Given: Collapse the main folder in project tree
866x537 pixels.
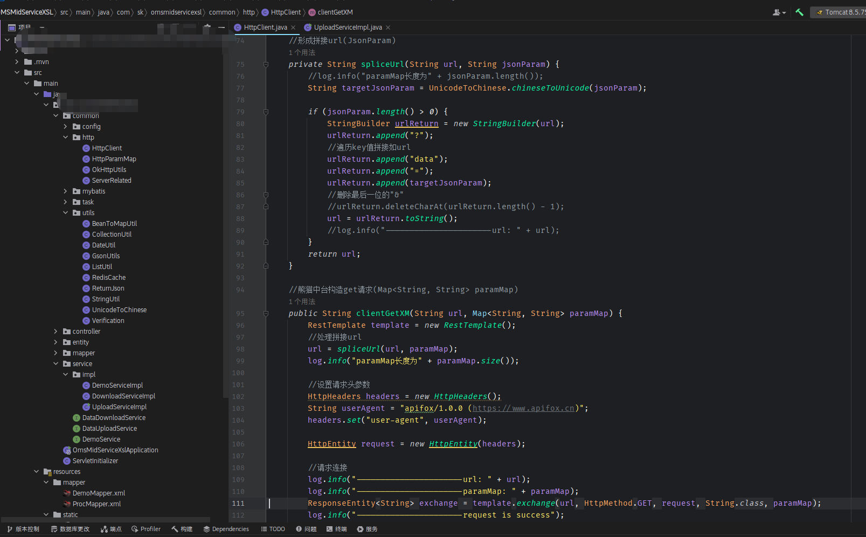Looking at the screenshot, I should click(26, 84).
